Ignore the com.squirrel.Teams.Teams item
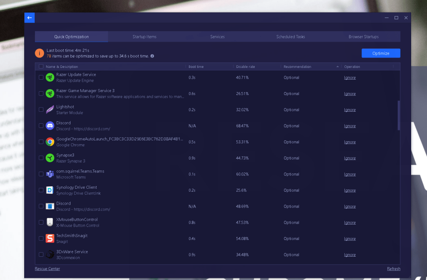The height and width of the screenshot is (280, 427). (x=350, y=174)
